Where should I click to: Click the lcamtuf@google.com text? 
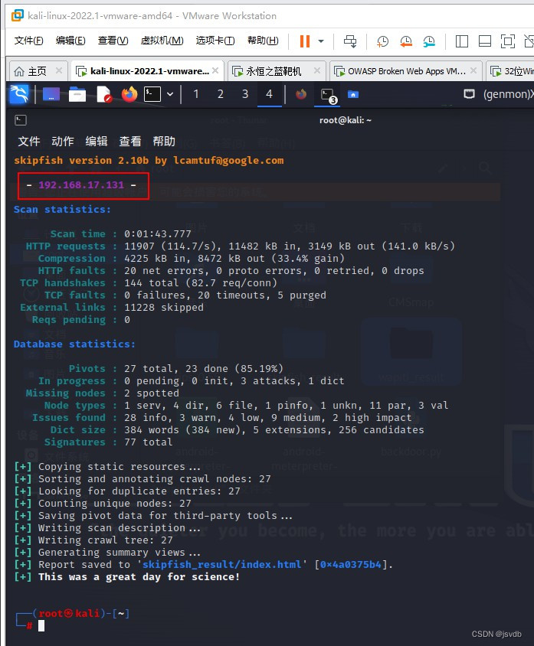228,160
